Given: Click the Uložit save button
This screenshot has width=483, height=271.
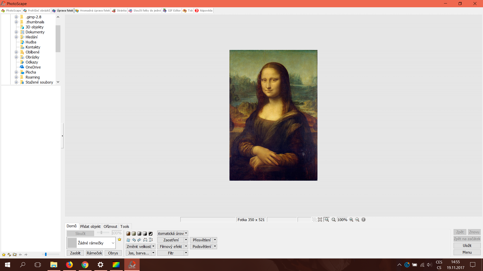Looking at the screenshot, I should (467, 246).
